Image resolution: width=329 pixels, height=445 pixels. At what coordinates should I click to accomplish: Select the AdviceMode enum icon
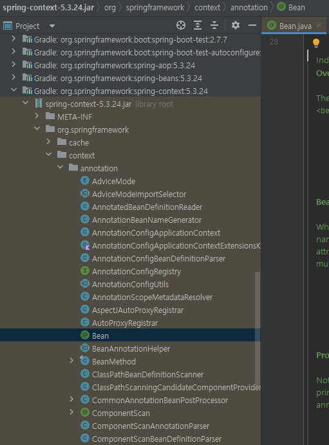(x=85, y=180)
